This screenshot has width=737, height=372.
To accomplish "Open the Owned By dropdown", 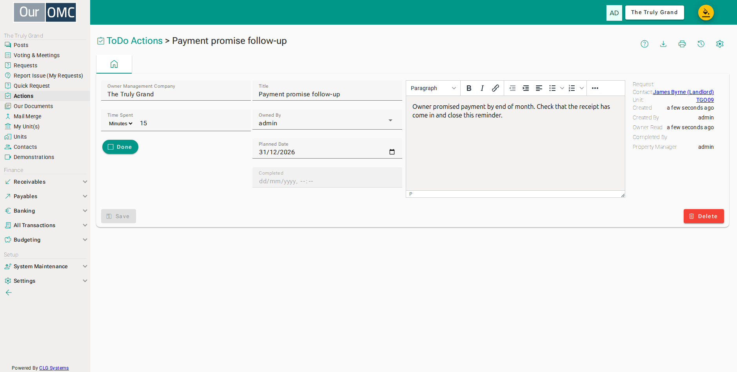I will coord(327,119).
